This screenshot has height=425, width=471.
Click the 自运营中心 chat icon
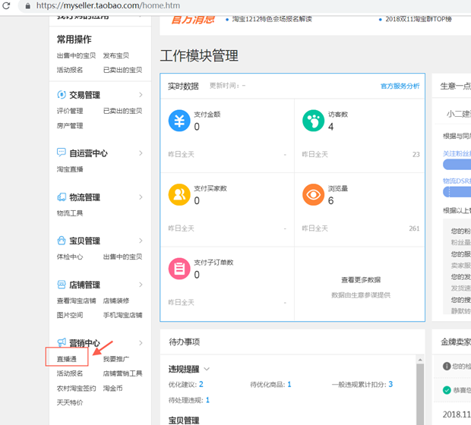pos(62,153)
